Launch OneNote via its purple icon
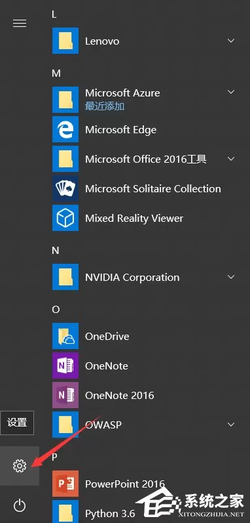This screenshot has height=523, width=250. 65,366
